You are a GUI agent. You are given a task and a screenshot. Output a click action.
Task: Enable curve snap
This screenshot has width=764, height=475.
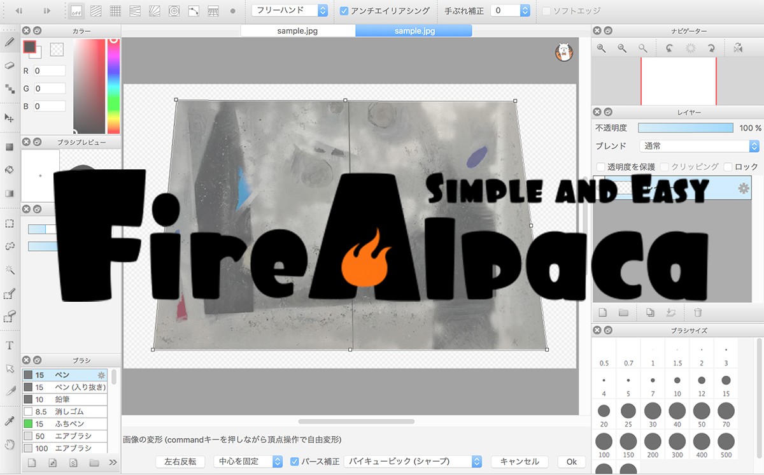point(194,11)
